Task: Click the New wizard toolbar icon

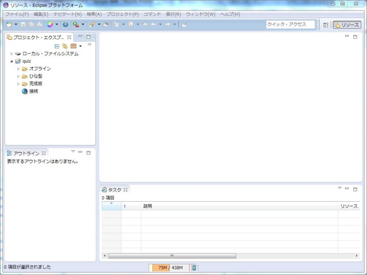Action: [9, 24]
